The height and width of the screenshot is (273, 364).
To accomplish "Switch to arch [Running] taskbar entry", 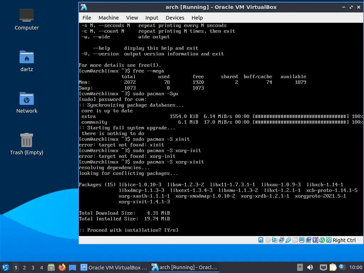I will point(184,267).
